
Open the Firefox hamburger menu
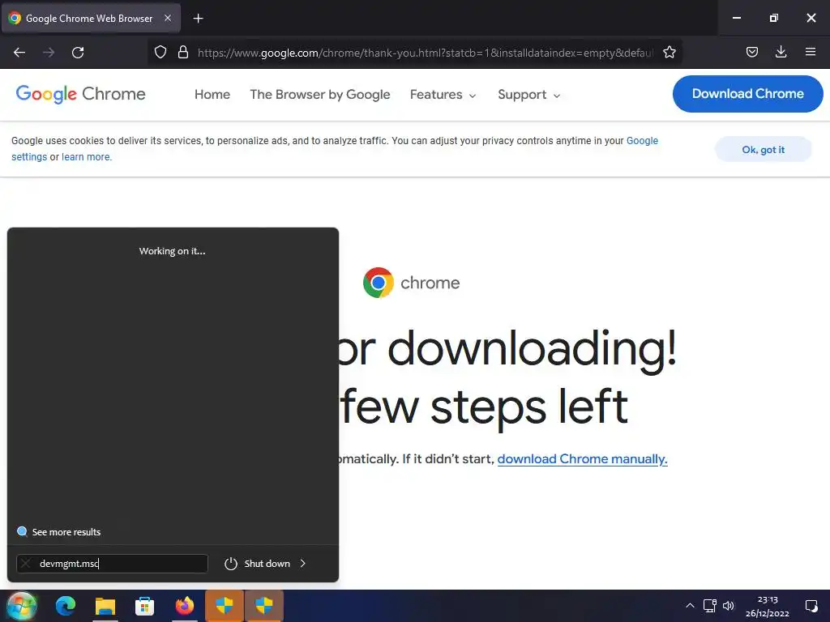coord(810,52)
